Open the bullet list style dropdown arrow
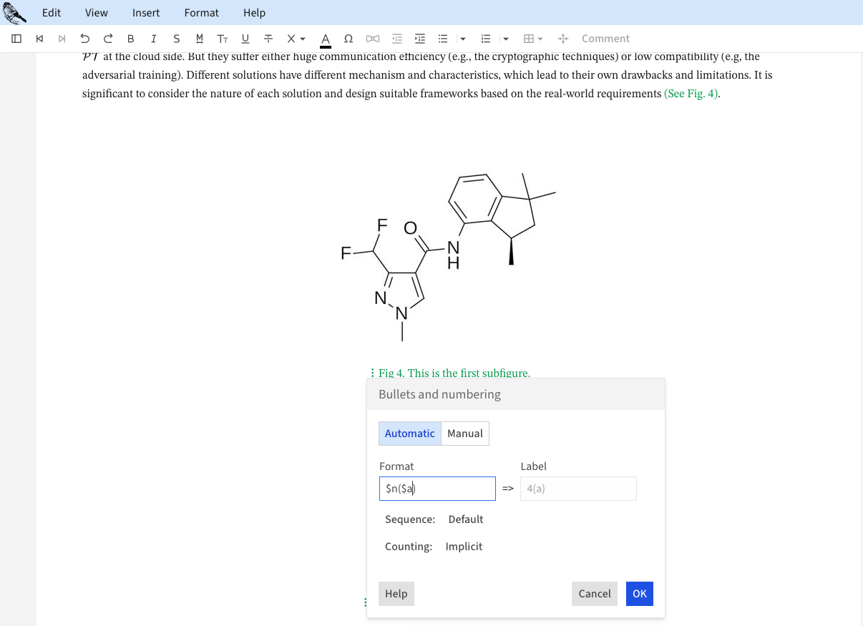Image resolution: width=863 pixels, height=626 pixels. 463,39
